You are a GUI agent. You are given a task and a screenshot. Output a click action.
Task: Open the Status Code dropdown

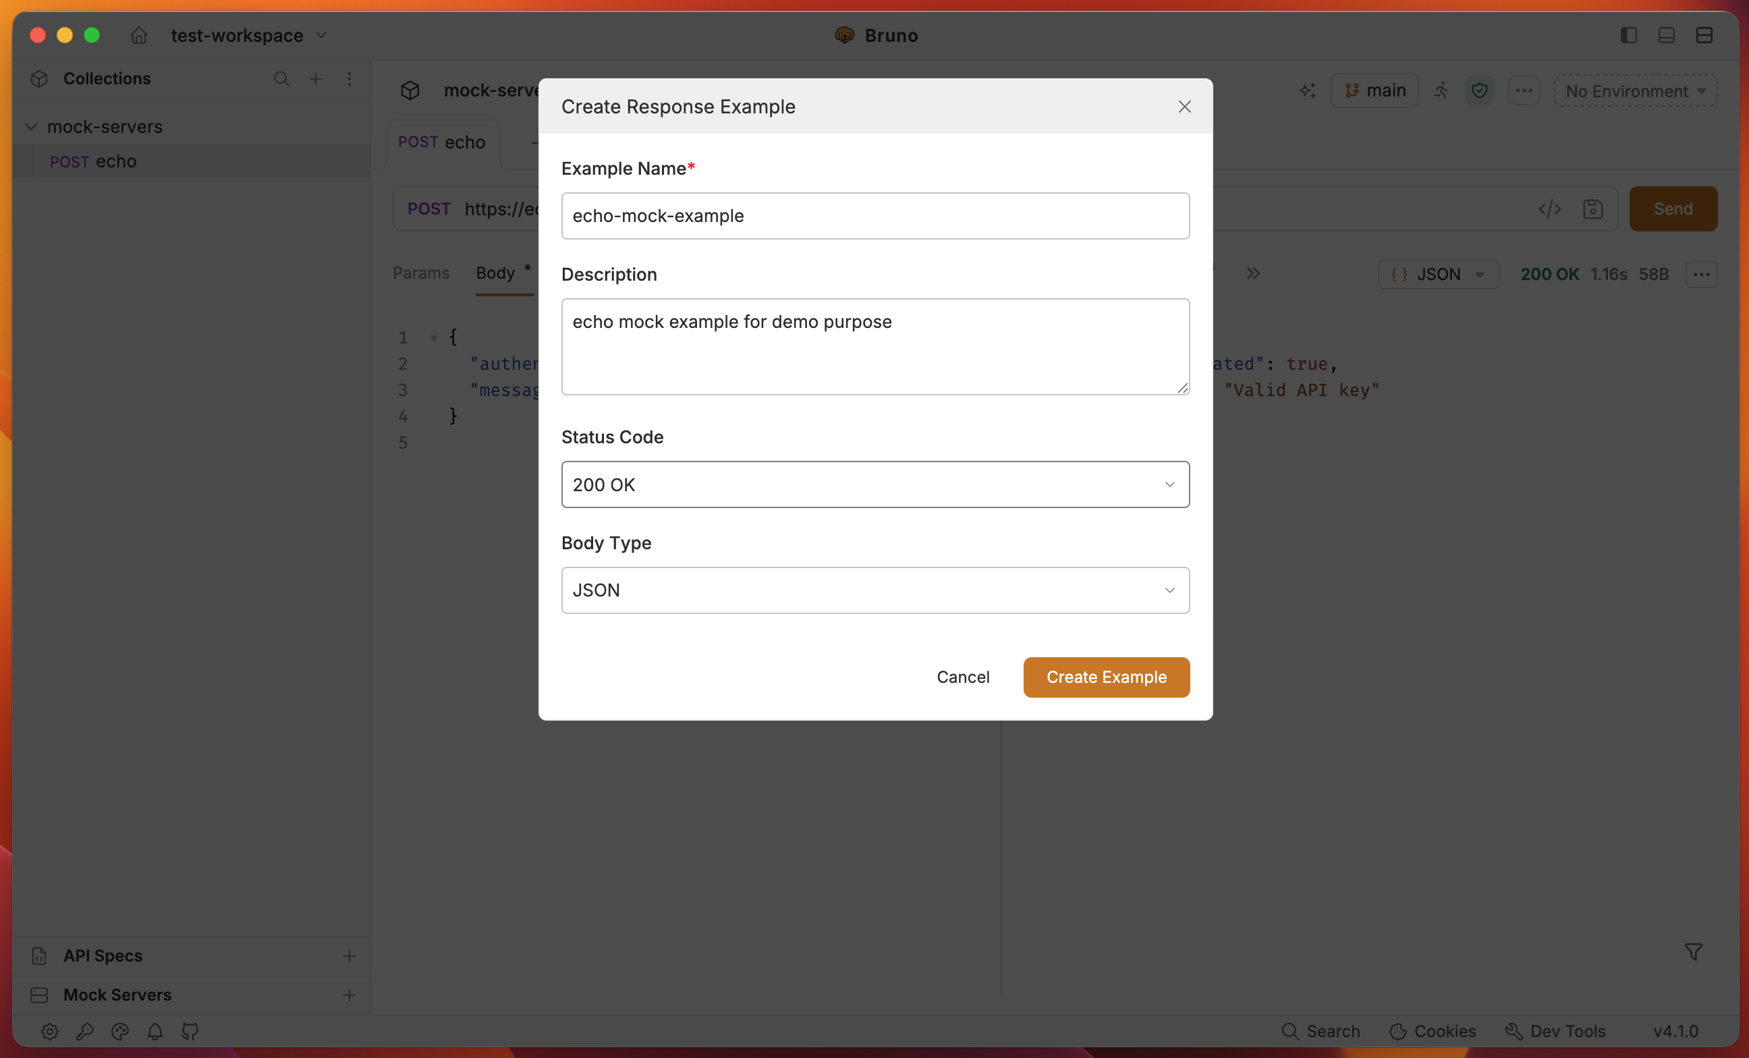875,484
